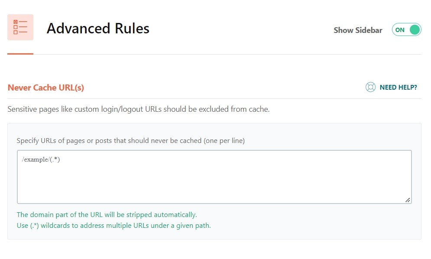431x259 pixels.
Task: Open the NEED HELP? link
Action: click(398, 87)
